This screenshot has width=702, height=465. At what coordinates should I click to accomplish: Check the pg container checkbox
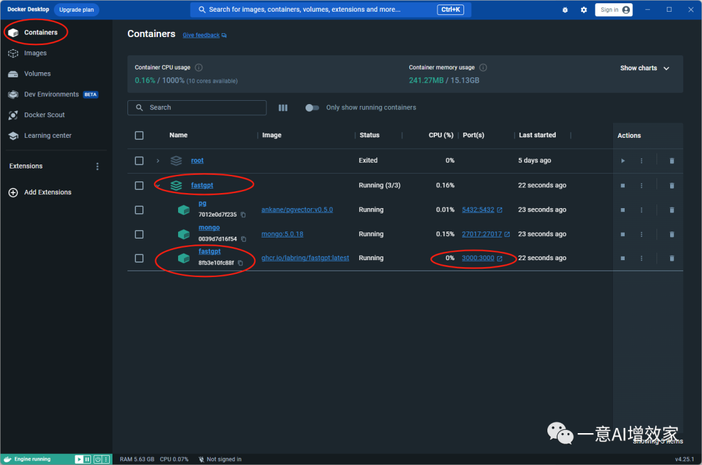pos(139,210)
